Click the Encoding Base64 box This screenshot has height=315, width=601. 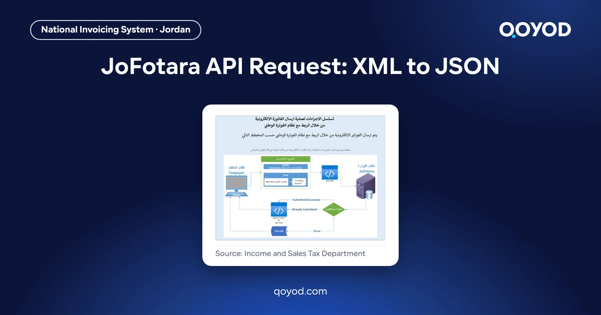pyautogui.click(x=299, y=181)
